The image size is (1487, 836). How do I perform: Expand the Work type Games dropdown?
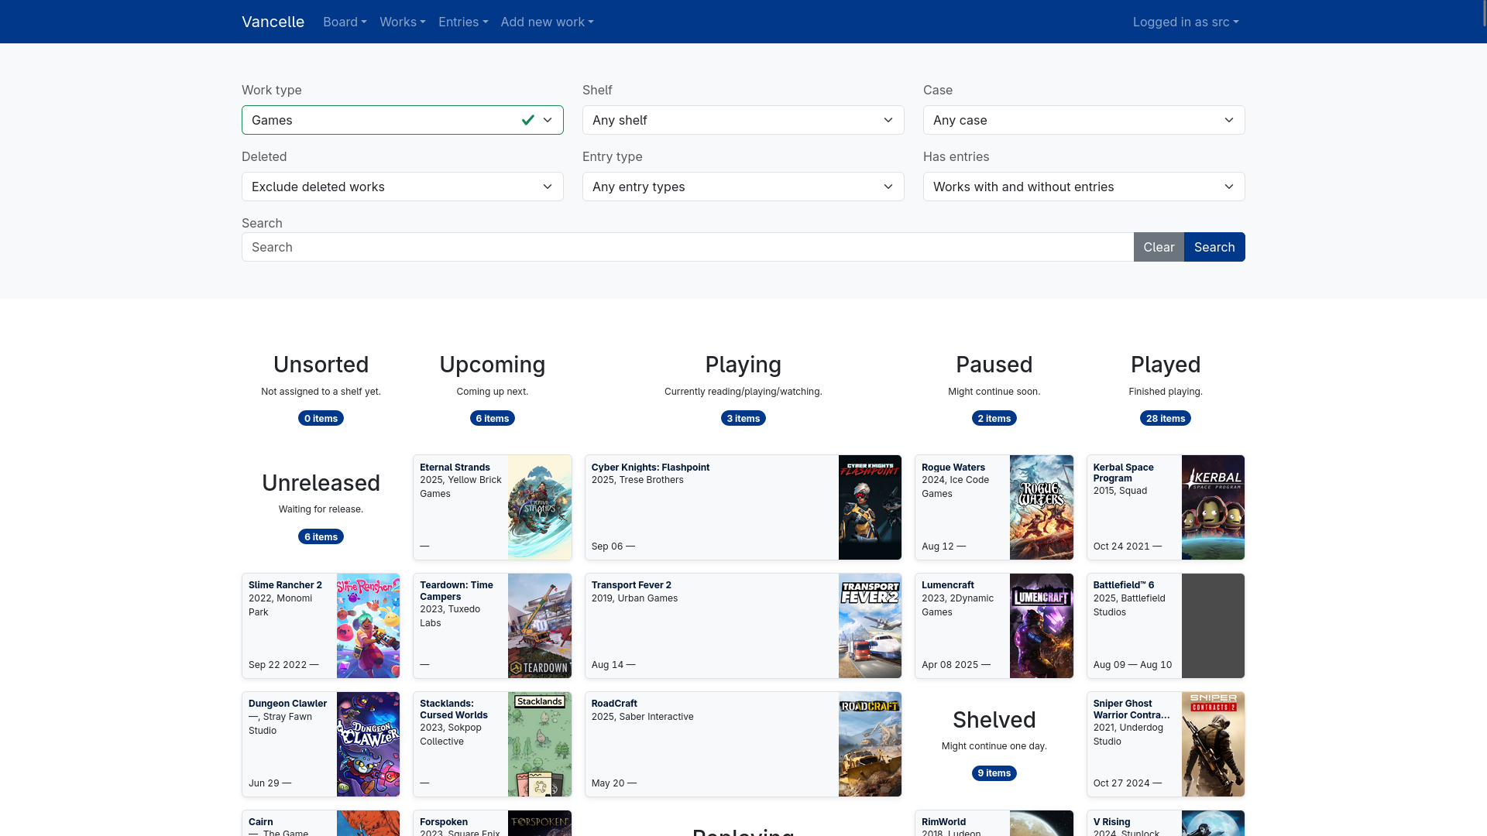point(402,120)
